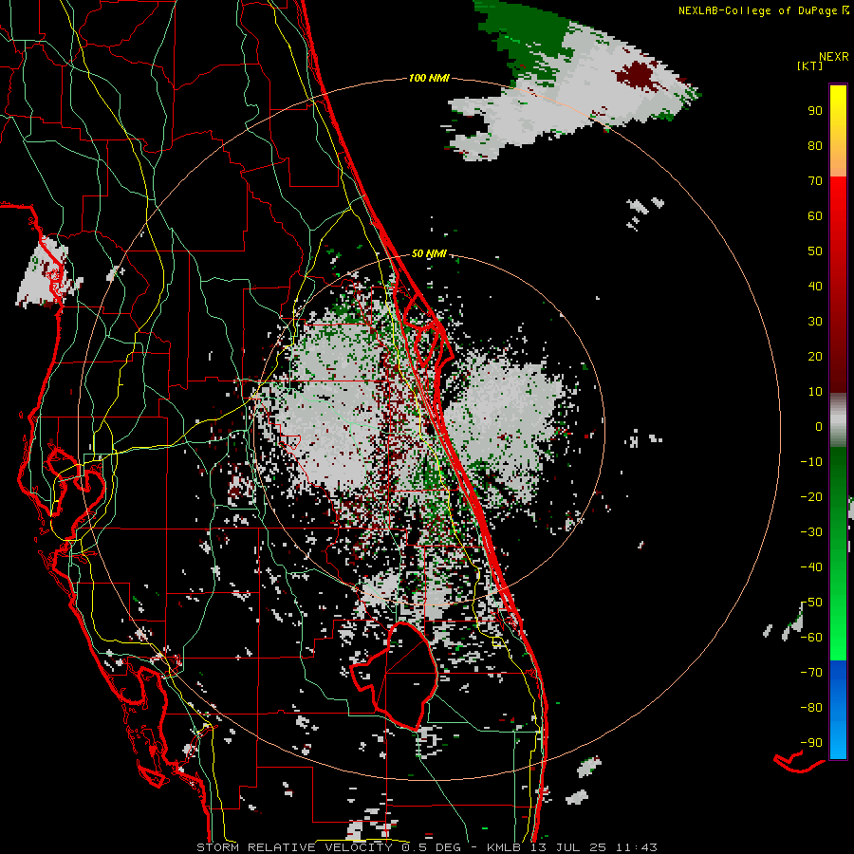Image resolution: width=854 pixels, height=854 pixels.
Task: Click the -70 value on the velocity scale
Action: 811,673
